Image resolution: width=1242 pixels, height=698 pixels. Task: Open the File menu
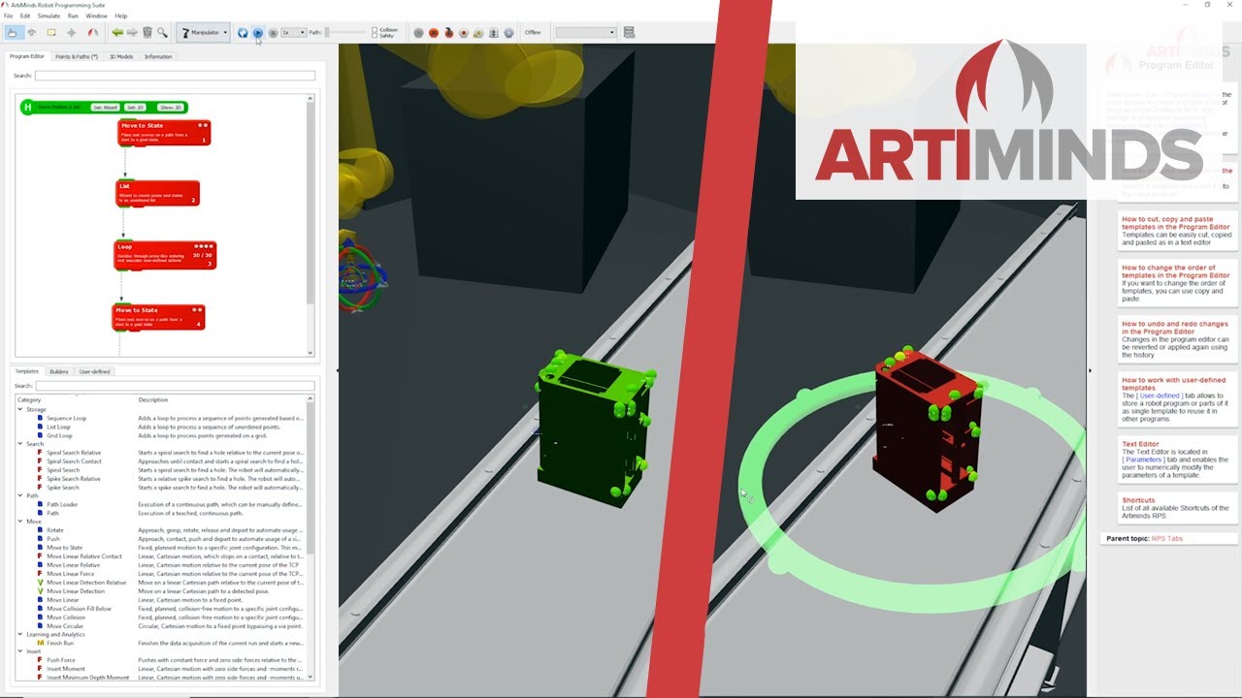(8, 16)
